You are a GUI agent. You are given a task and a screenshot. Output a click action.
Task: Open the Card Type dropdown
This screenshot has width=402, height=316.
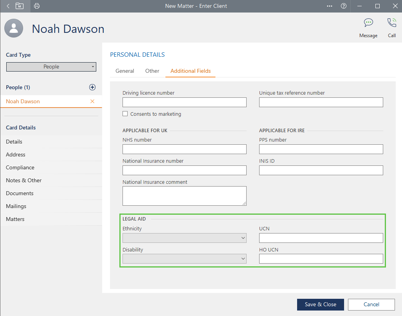51,67
